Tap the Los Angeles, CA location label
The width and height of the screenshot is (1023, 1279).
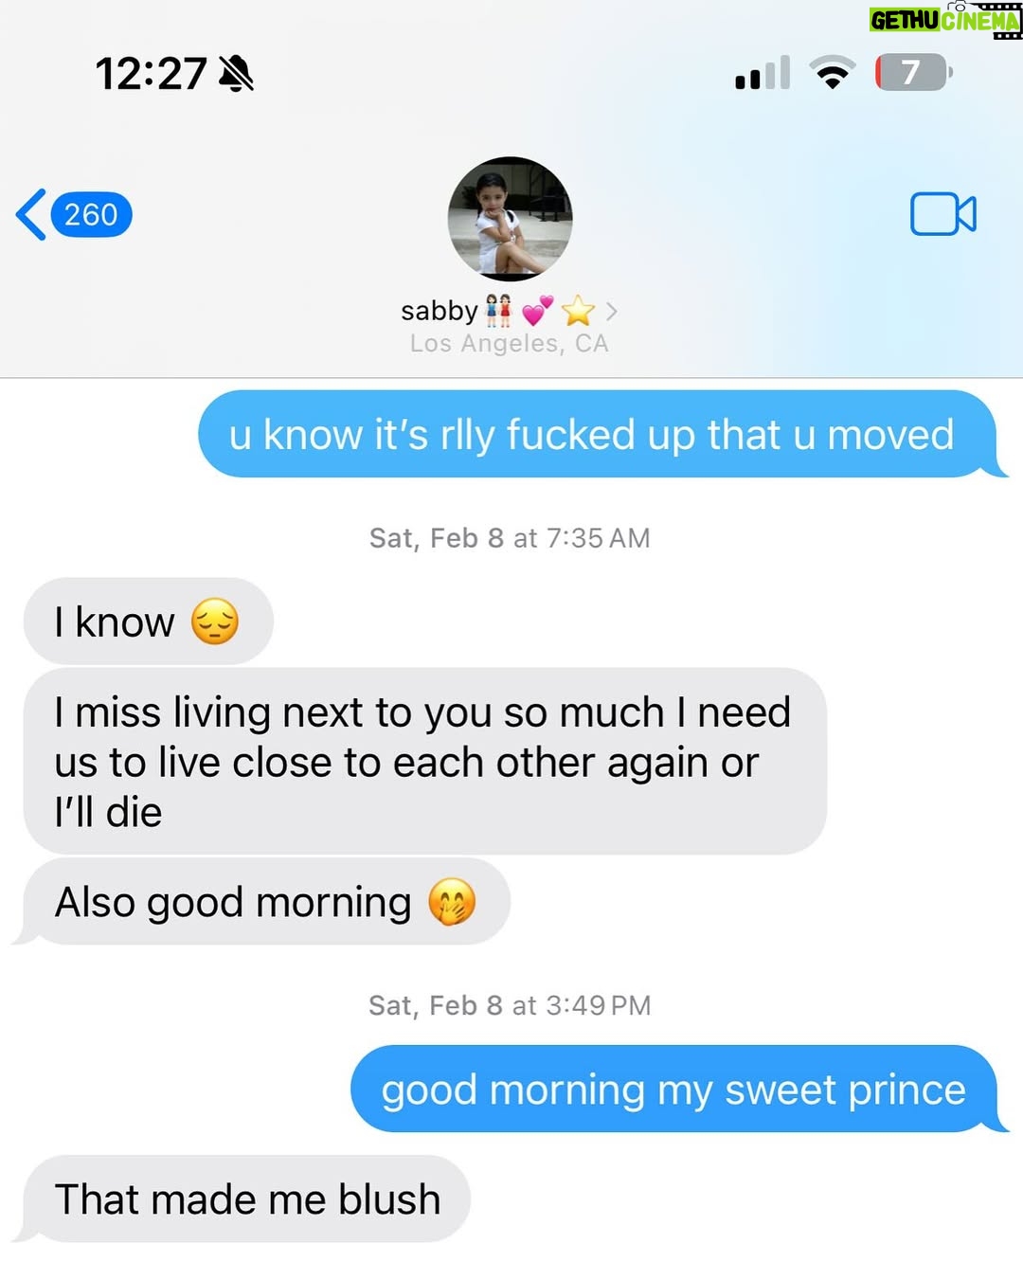coord(510,343)
